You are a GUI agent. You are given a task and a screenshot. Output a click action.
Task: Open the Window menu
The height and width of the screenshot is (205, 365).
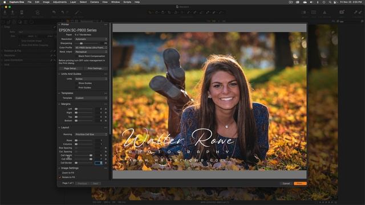pyautogui.click(x=115, y=2)
